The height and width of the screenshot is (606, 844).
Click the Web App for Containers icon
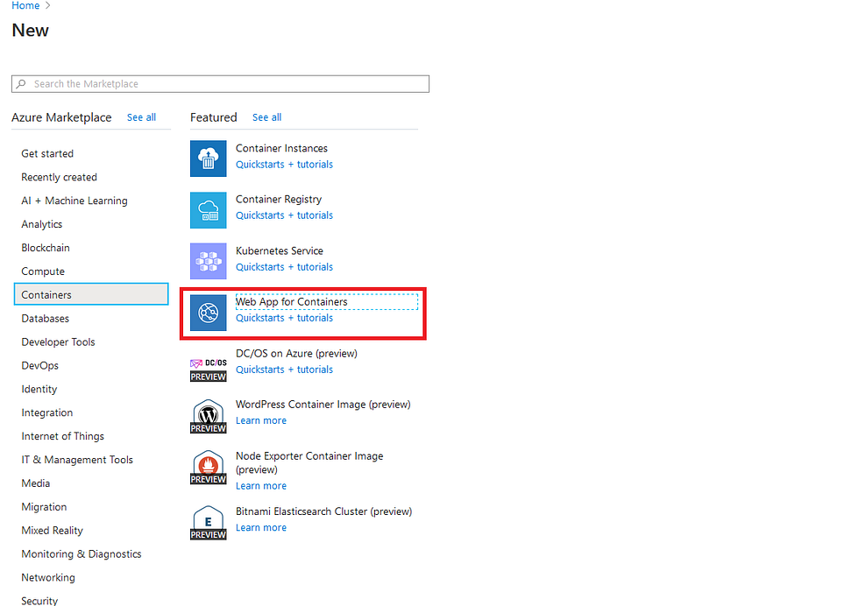pyautogui.click(x=209, y=313)
